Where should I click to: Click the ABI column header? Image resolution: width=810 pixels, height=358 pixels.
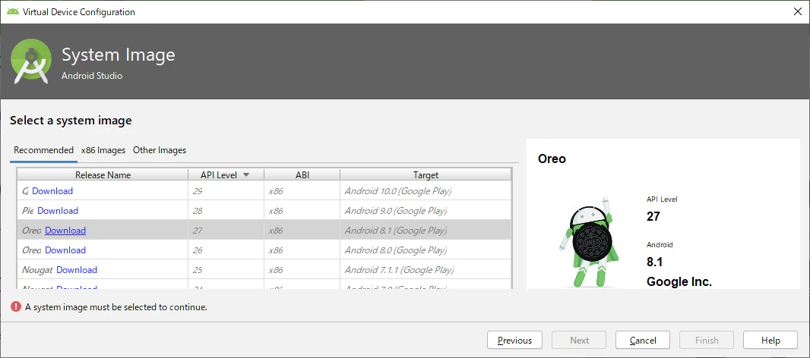point(302,174)
